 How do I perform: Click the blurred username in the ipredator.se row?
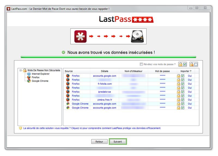(134, 92)
